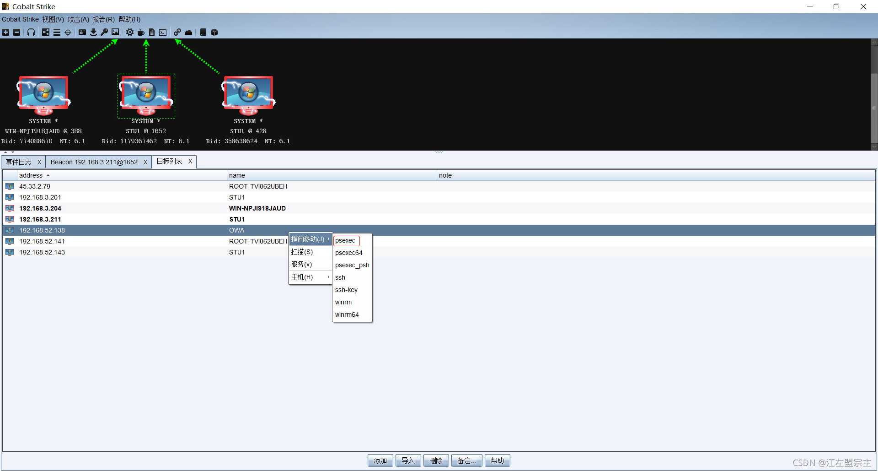This screenshot has height=471, width=878.
Task: Sort by the address column header
Action: [x=122, y=175]
